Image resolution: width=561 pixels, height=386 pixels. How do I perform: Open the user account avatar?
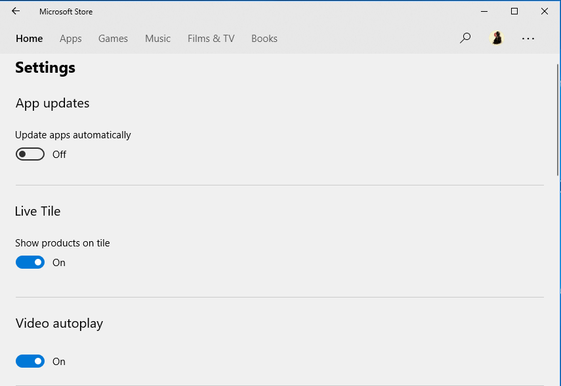tap(497, 38)
